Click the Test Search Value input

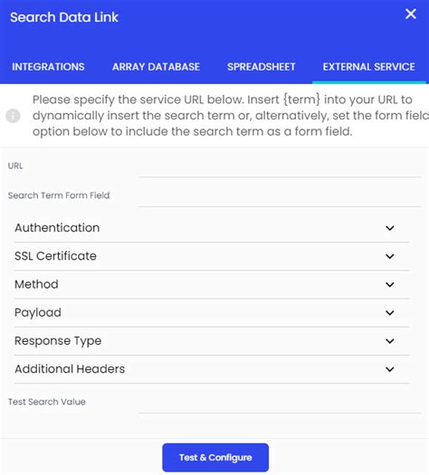click(x=279, y=405)
